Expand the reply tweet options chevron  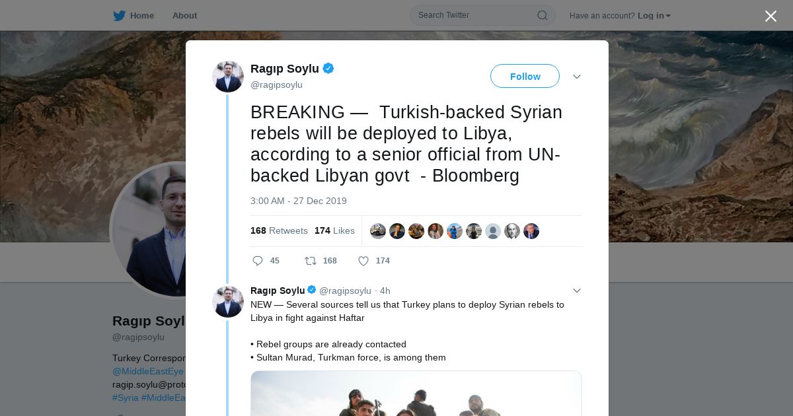coord(577,291)
